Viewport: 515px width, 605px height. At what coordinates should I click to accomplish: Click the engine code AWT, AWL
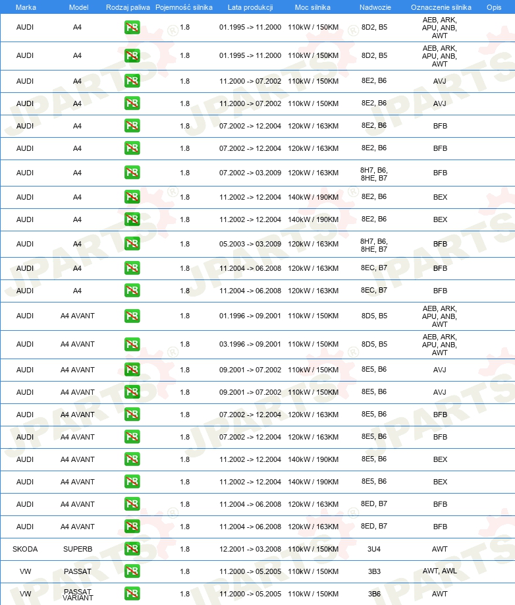point(439,571)
